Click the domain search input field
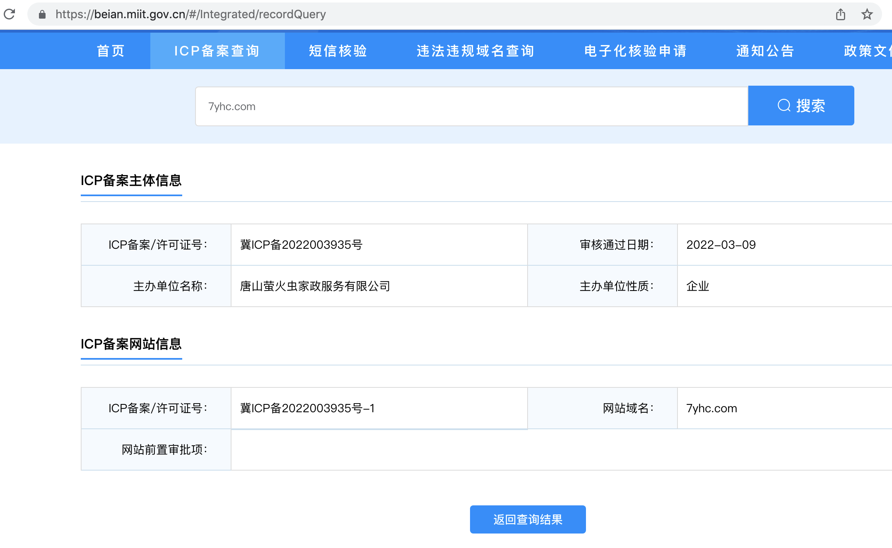Viewport: 892px width, 548px height. 471,106
